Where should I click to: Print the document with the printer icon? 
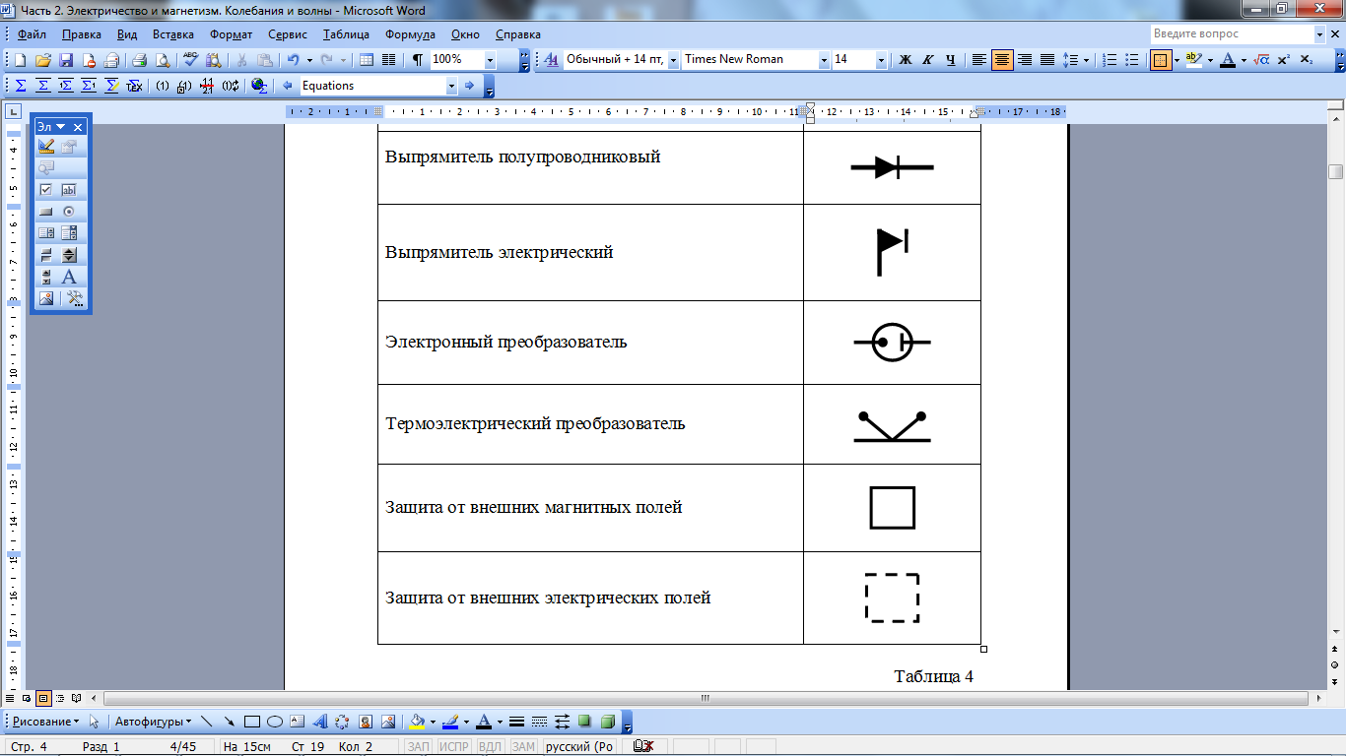139,60
